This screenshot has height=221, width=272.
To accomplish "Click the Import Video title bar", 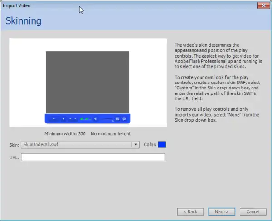I will (x=136, y=5).
